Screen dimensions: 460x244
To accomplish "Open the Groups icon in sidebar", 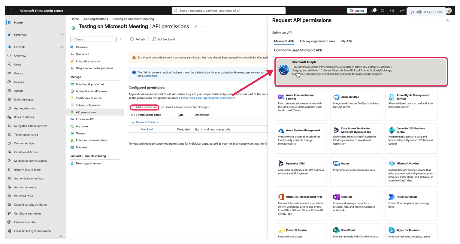I will [9, 73].
